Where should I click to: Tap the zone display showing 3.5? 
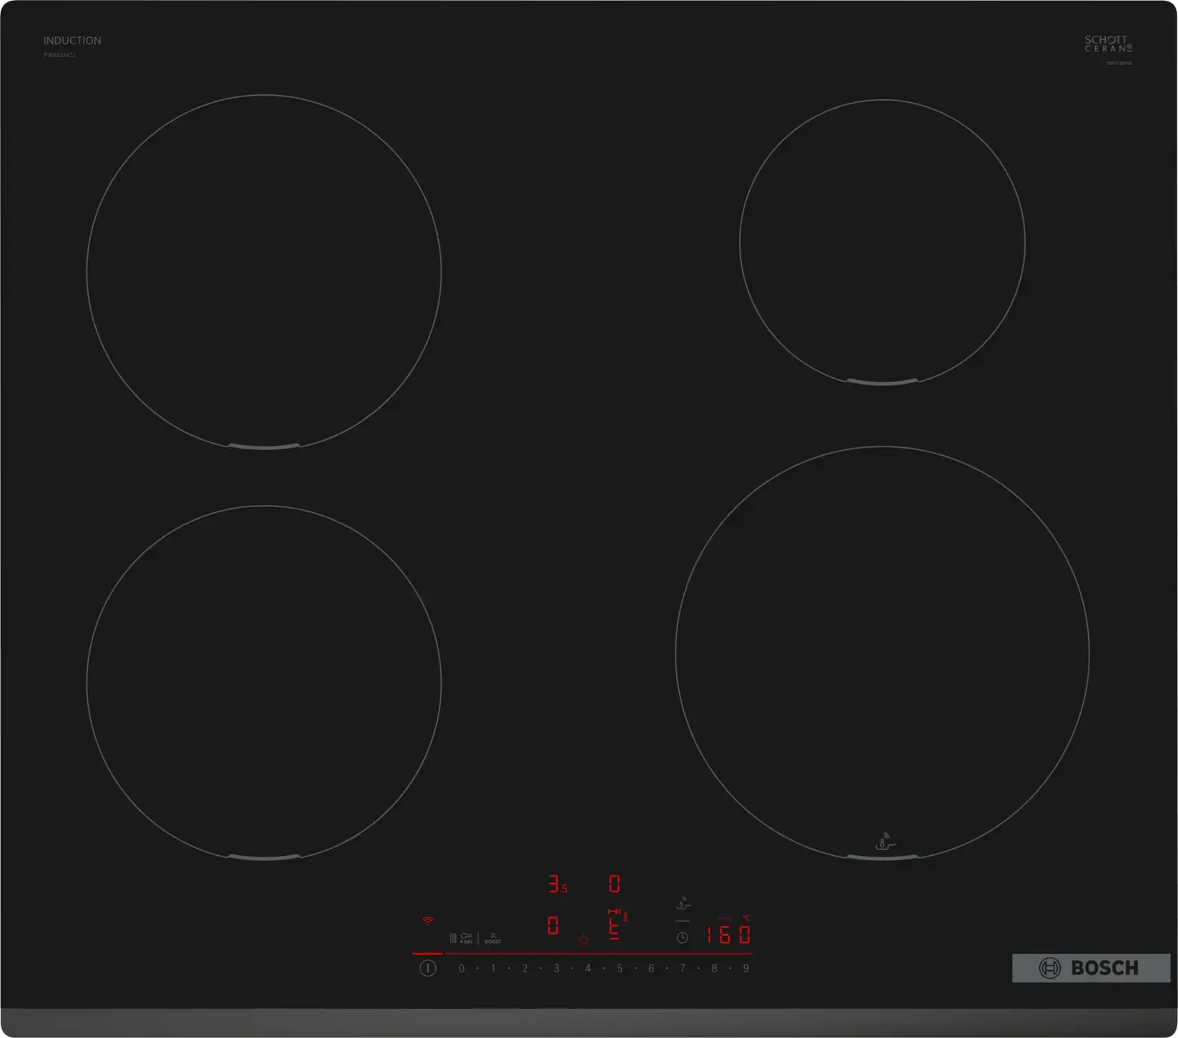coord(558,884)
